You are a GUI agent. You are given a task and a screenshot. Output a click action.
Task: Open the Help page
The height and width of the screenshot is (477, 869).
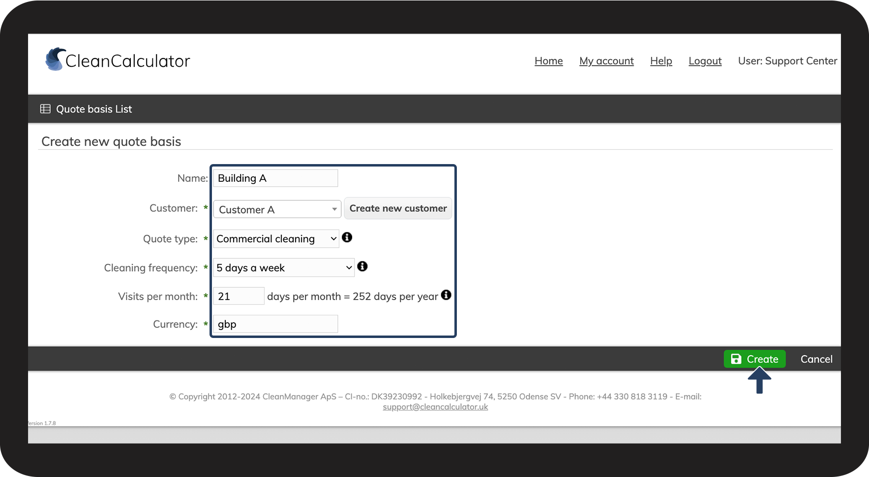click(x=661, y=61)
